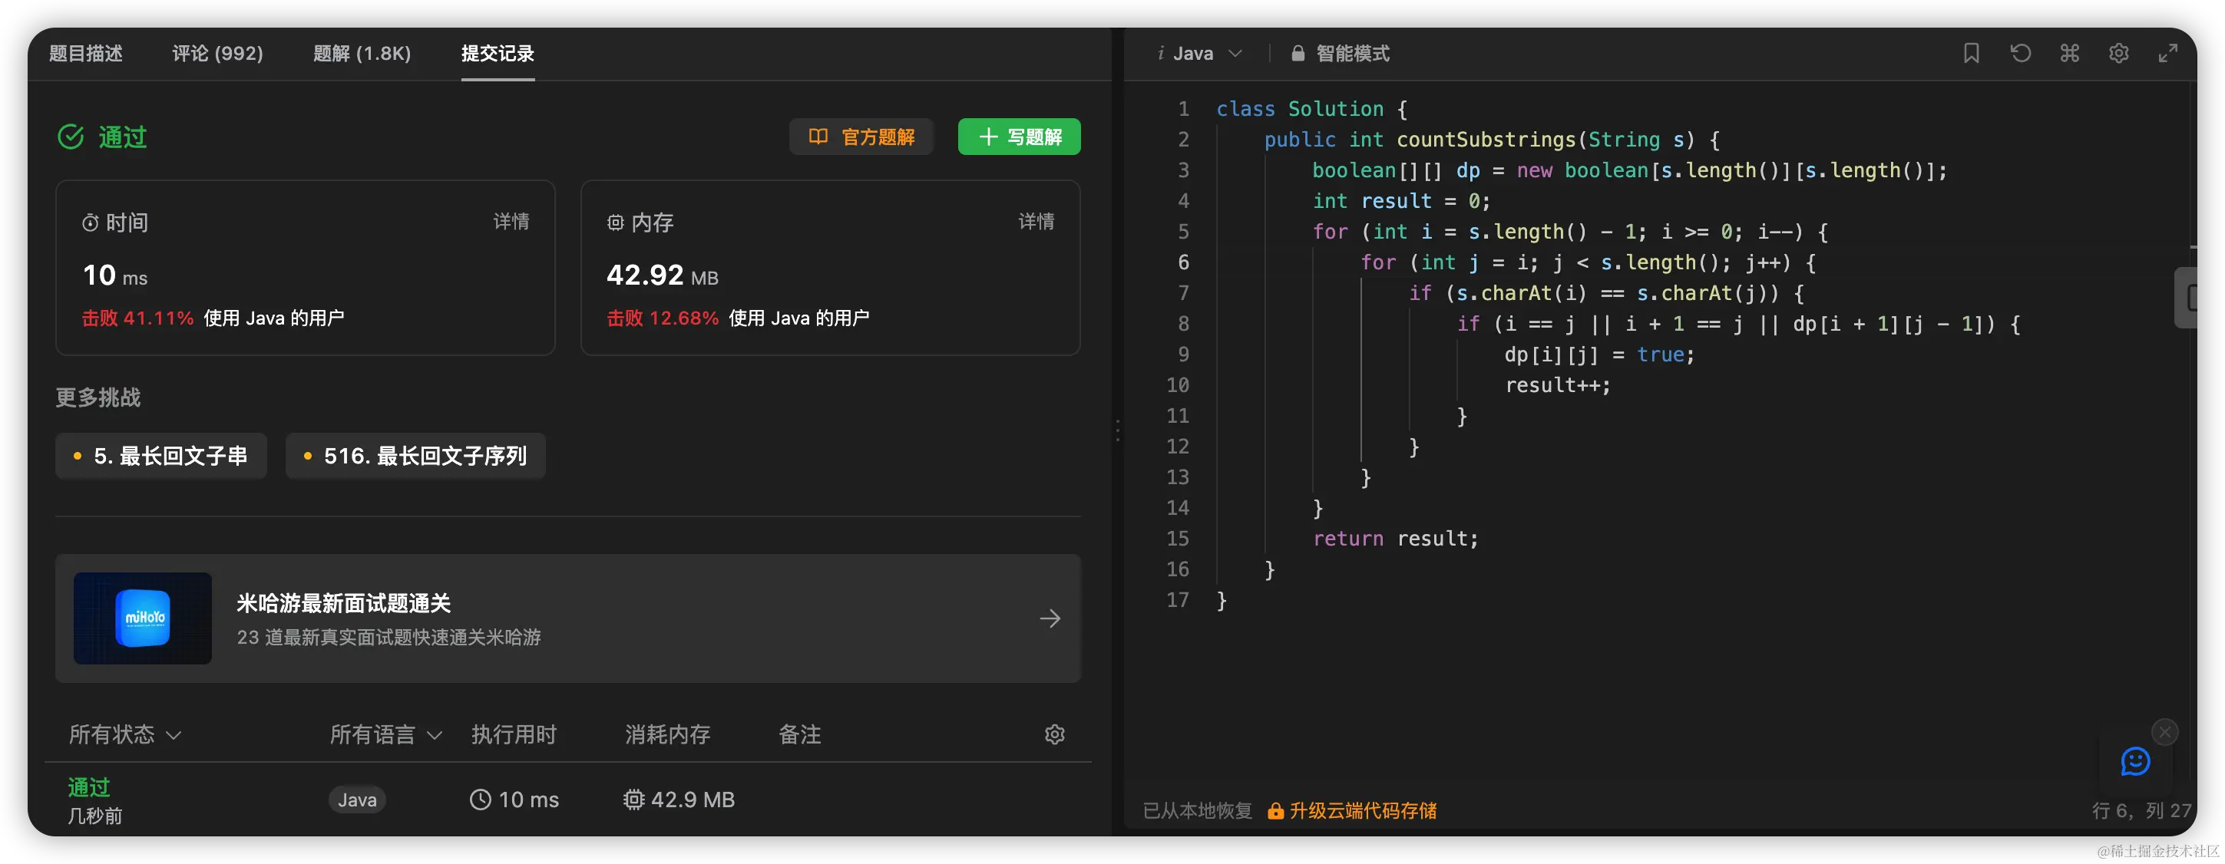Open the 5. 最长回文子串 challenge
Screen dimensions: 2225x864
tap(161, 456)
